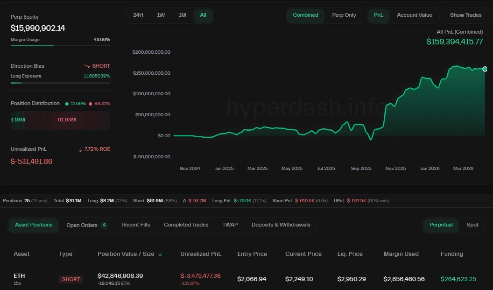Enable Perp Only chart view
This screenshot has width=493, height=290.
click(344, 15)
